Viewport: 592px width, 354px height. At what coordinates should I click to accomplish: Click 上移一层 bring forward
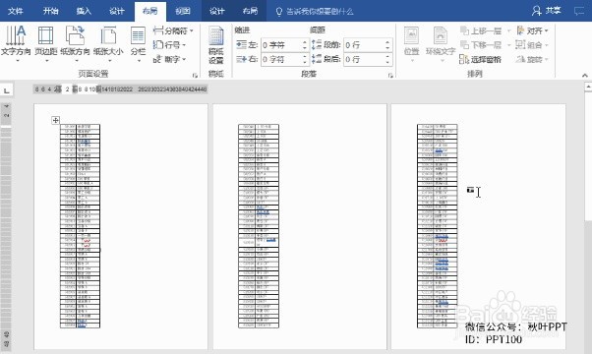click(481, 30)
